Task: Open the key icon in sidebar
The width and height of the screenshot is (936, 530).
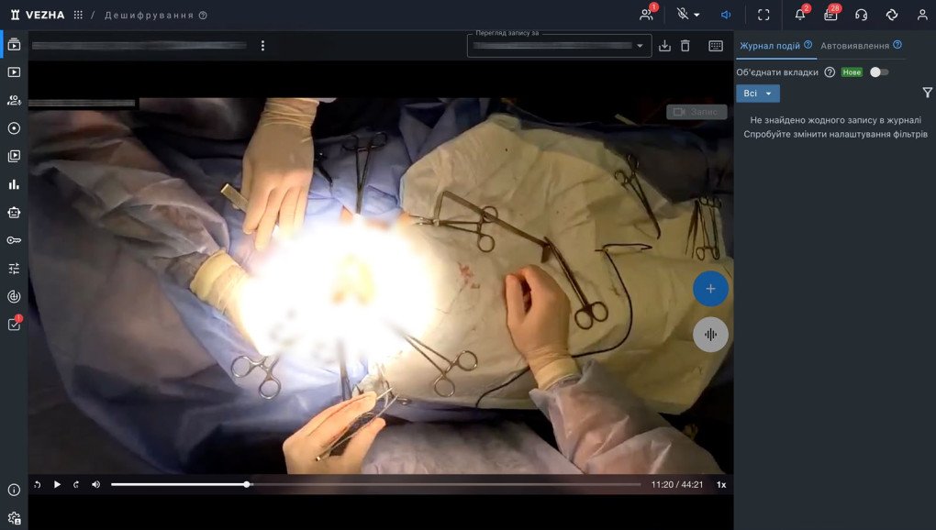Action: (14, 240)
